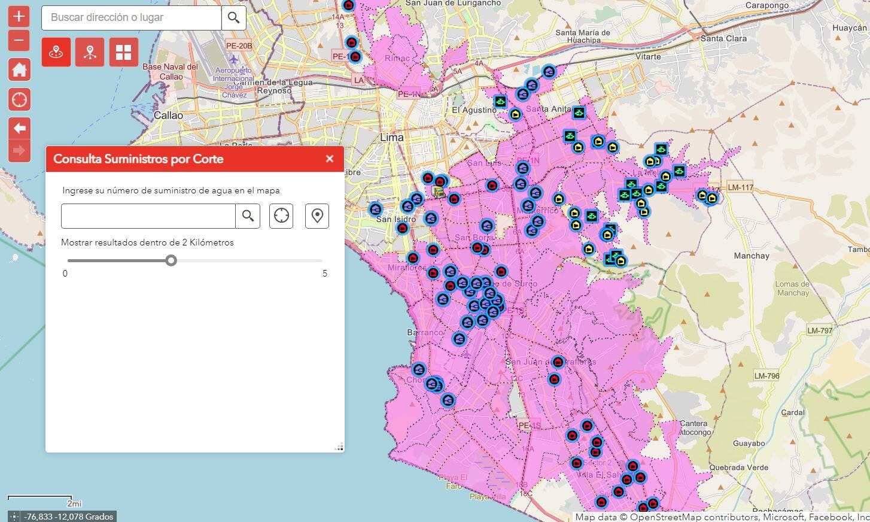Open the branching pin widget button
870x522 pixels.
(90, 52)
